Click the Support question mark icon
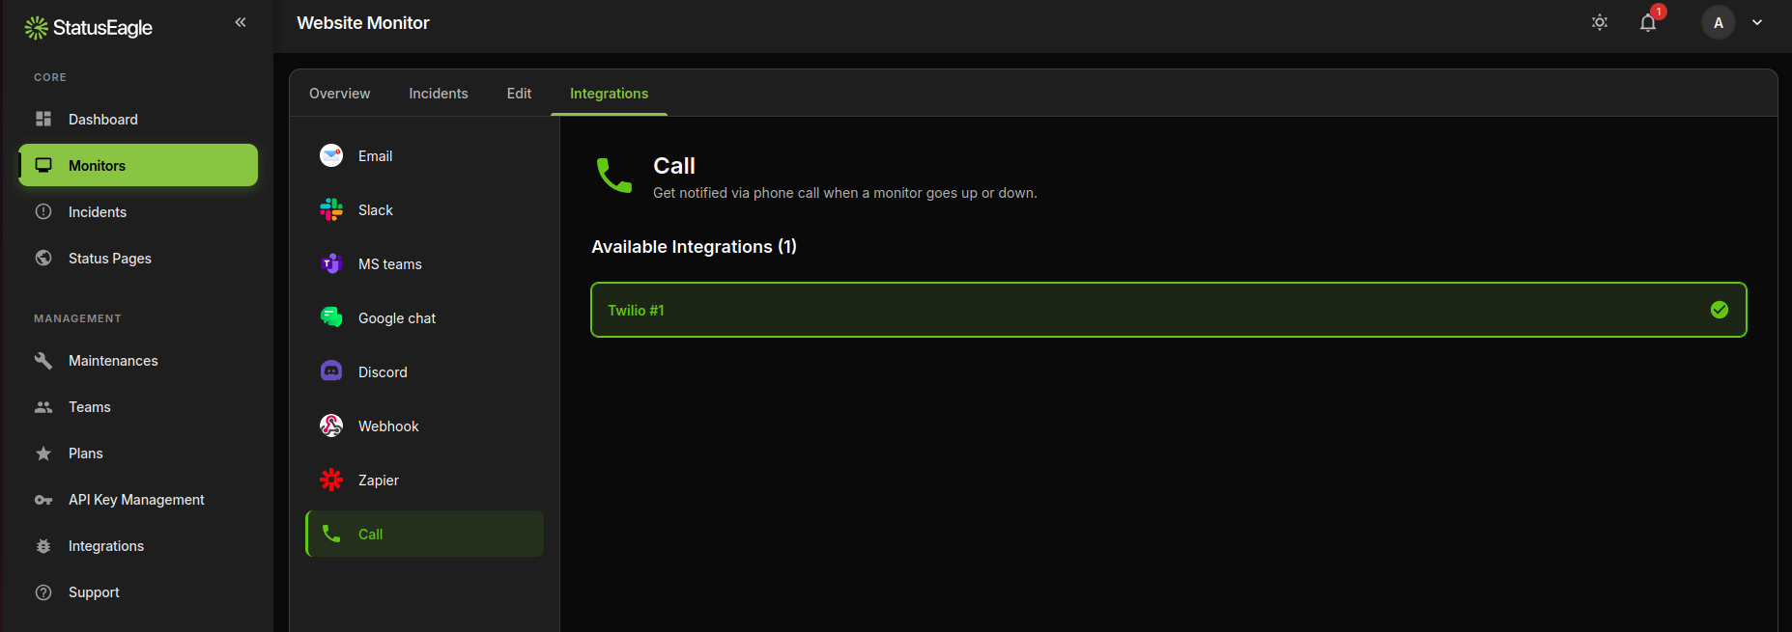 point(43,591)
